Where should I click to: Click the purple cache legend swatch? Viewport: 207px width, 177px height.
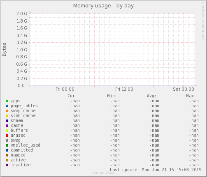(x=7, y=126)
